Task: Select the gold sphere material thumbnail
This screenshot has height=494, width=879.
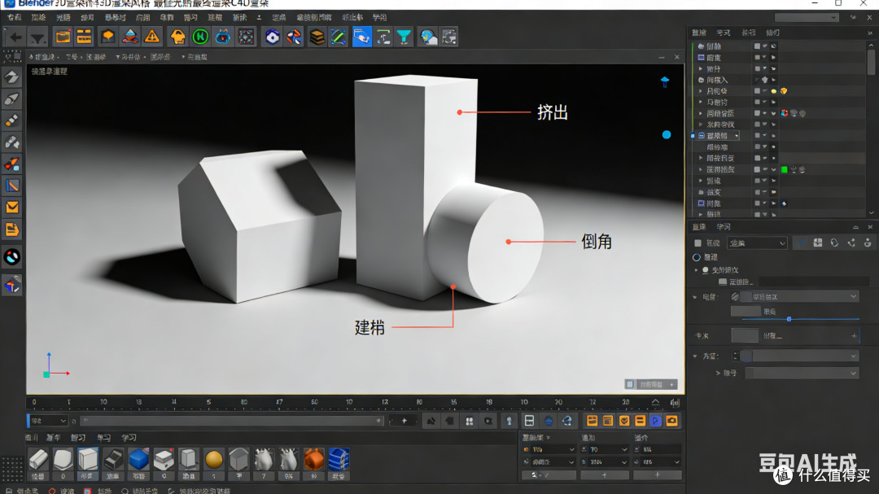Action: click(x=213, y=459)
